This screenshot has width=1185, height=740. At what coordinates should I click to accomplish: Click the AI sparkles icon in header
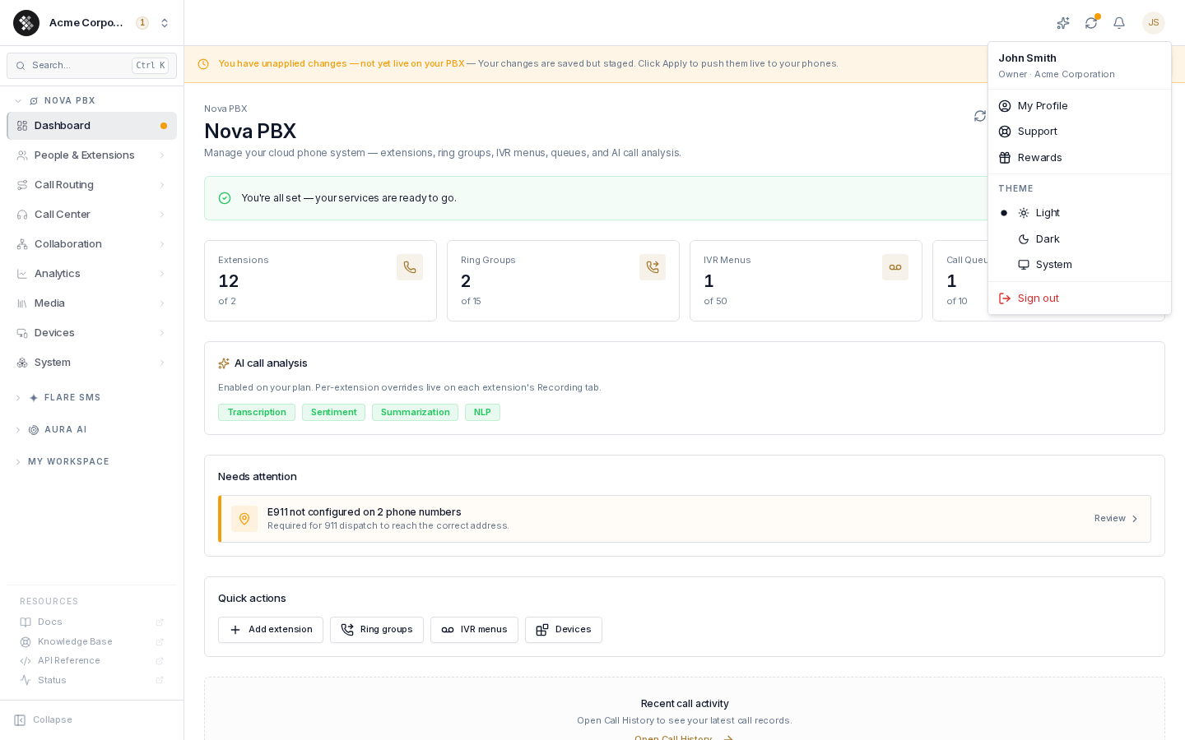click(1063, 23)
